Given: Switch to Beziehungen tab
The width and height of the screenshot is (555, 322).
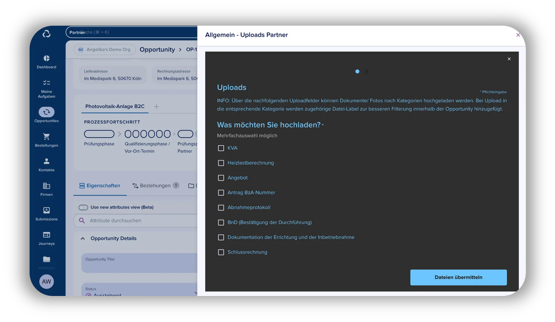Looking at the screenshot, I should (156, 186).
